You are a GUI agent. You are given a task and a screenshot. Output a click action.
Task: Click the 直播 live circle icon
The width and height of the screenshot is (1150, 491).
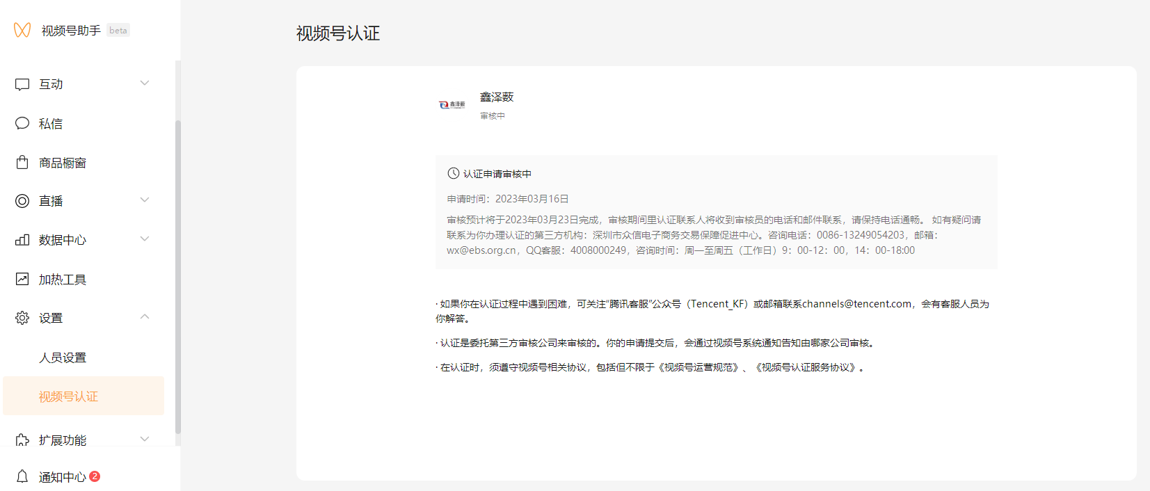tap(22, 201)
